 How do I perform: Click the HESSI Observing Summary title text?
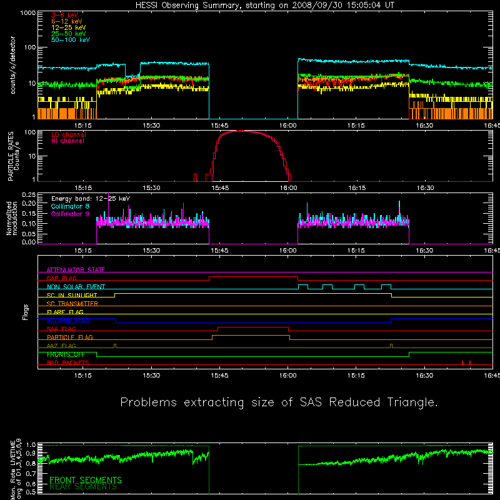264,6
